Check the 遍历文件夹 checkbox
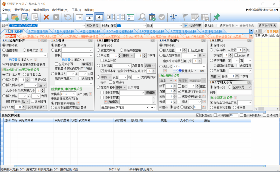The width and height of the screenshot is (280, 172). [218, 26]
